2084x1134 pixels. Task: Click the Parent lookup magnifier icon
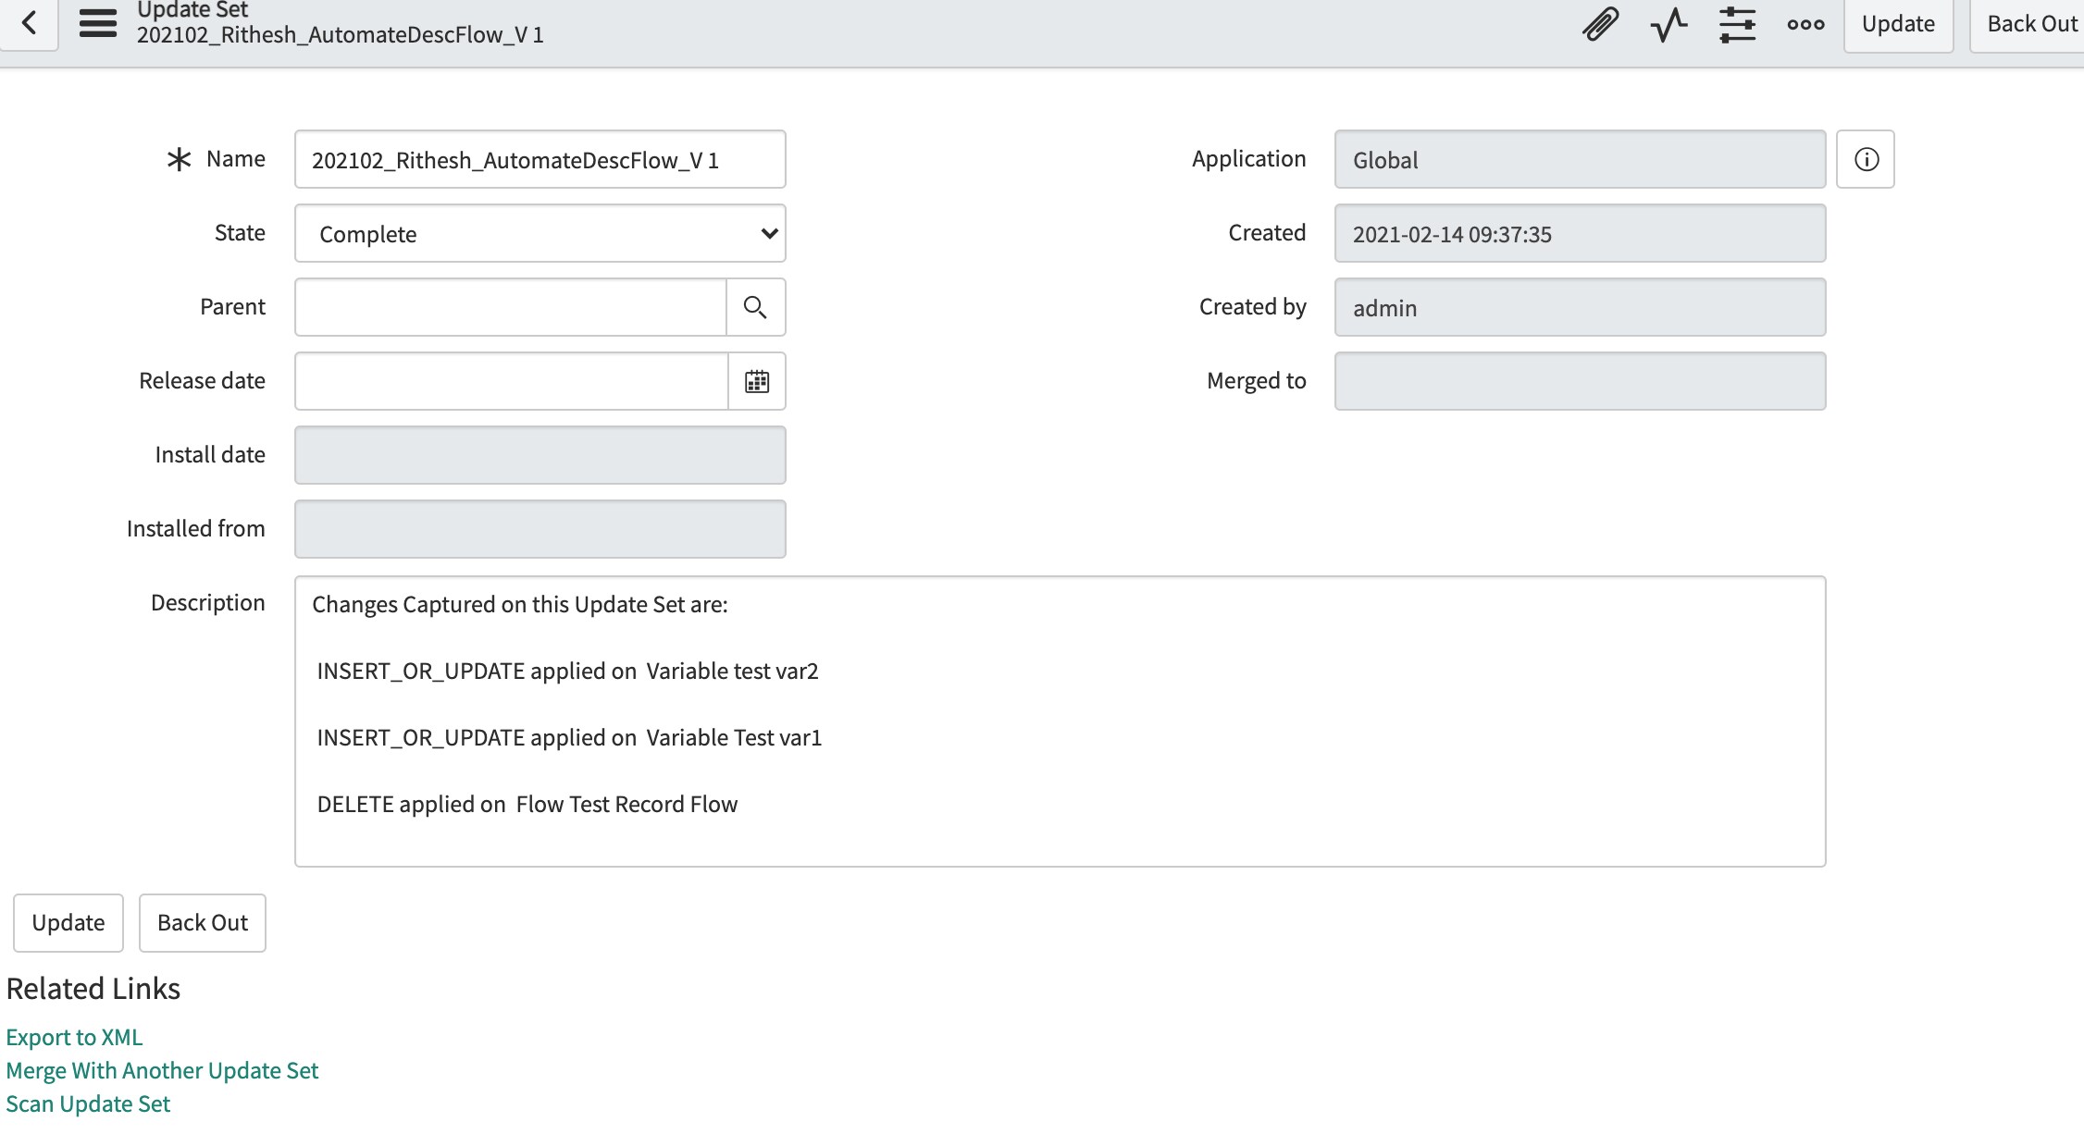[755, 307]
